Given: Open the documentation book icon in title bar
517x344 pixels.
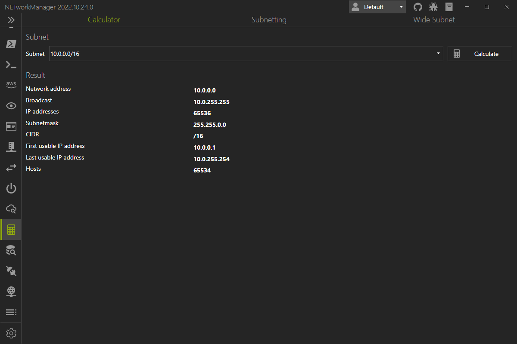Looking at the screenshot, I should pos(449,7).
